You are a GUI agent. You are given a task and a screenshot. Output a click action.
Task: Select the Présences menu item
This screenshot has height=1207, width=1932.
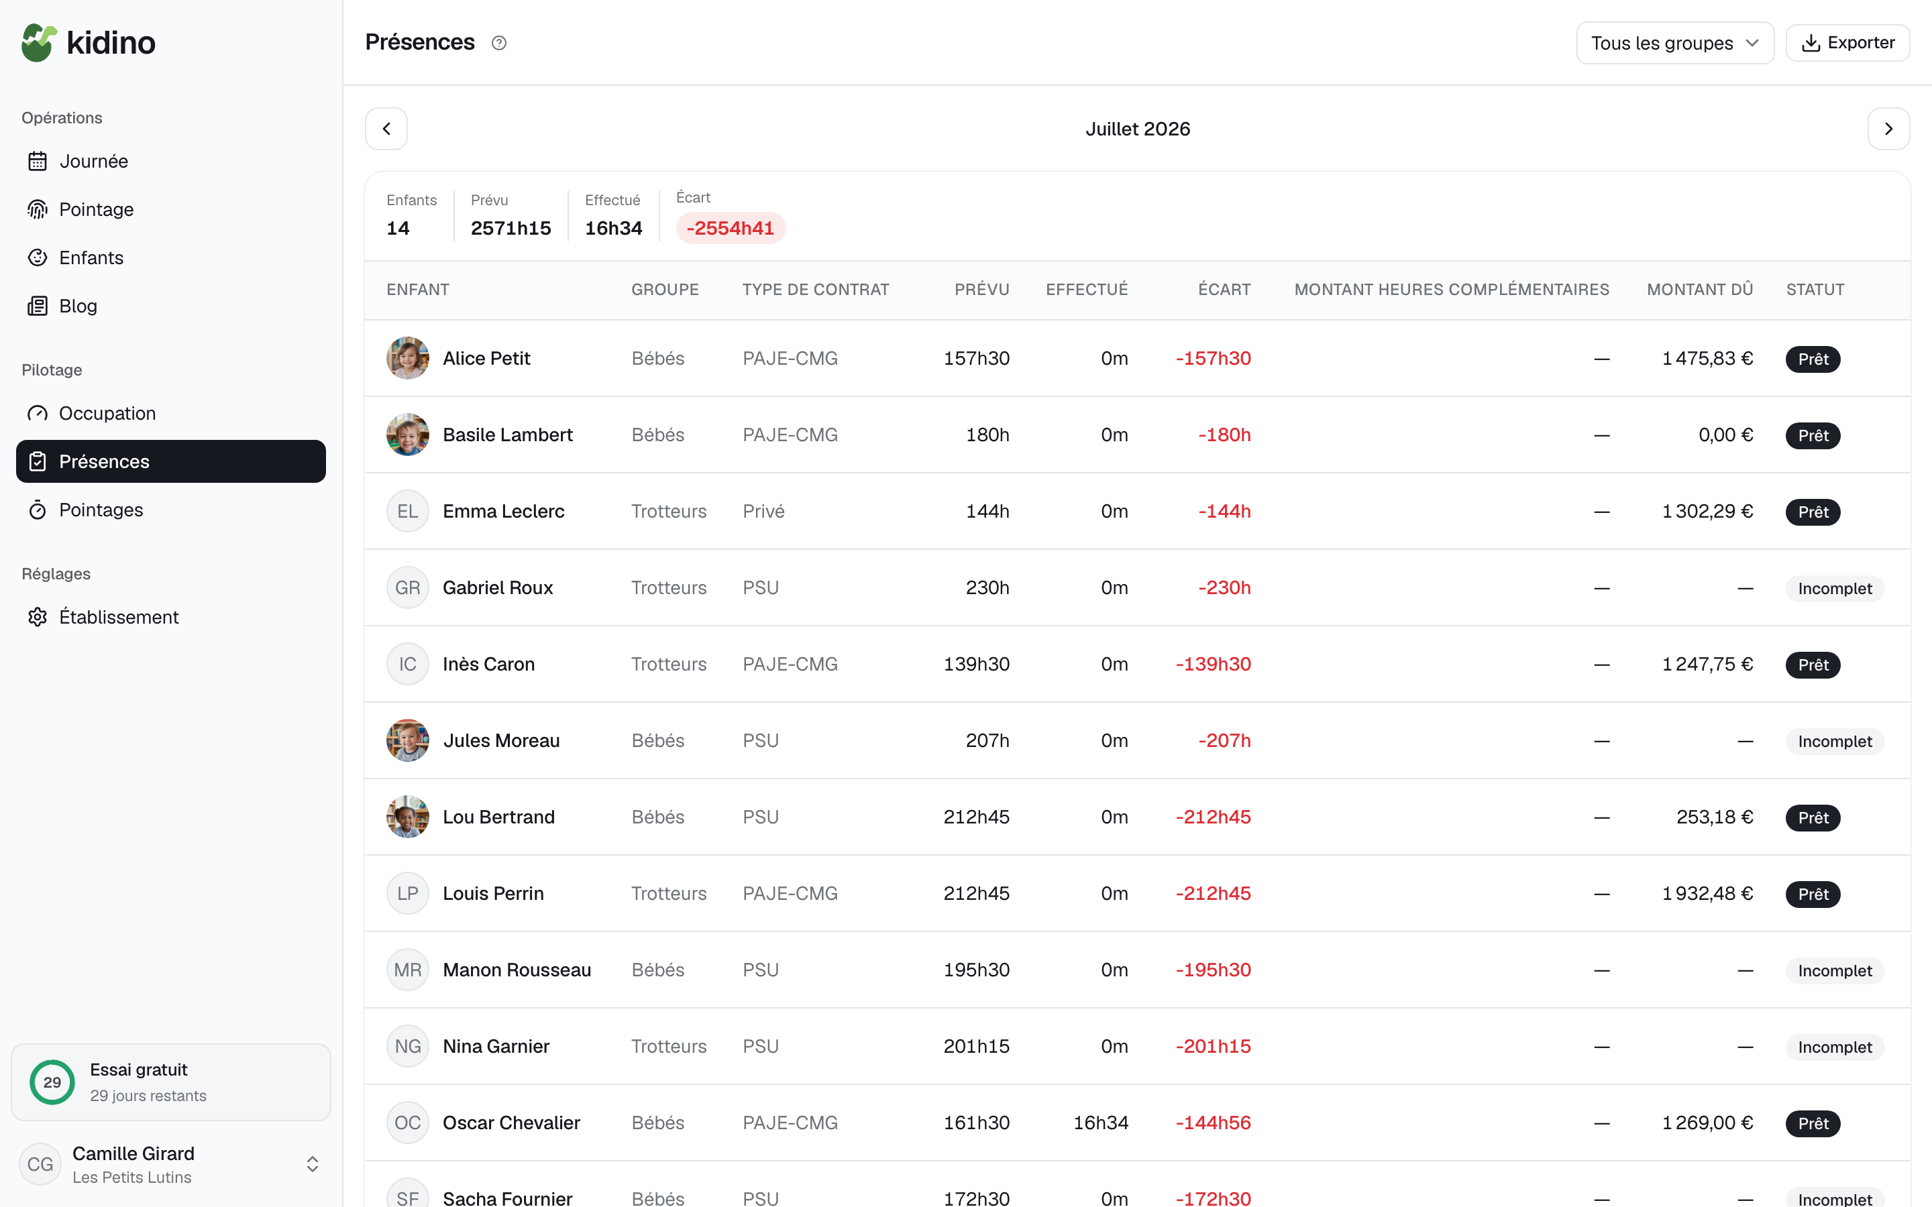171,461
